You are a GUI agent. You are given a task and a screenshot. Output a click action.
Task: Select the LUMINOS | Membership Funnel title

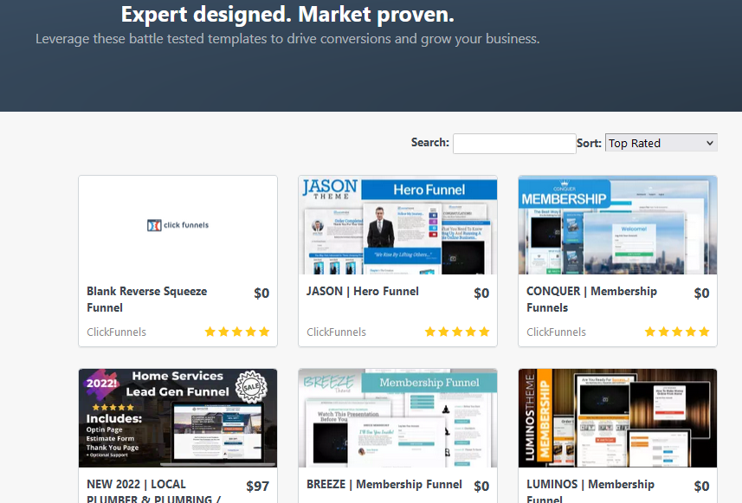point(590,491)
